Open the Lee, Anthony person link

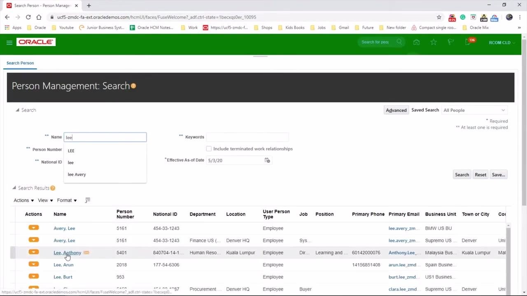click(67, 252)
